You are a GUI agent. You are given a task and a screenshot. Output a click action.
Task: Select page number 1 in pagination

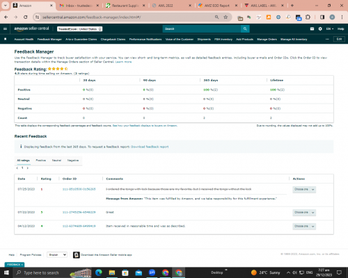pyautogui.click(x=22, y=168)
